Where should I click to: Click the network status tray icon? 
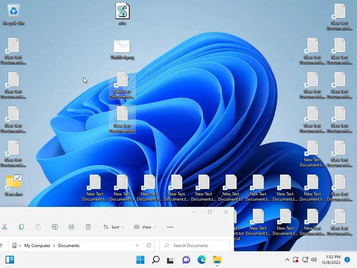[x=305, y=260]
